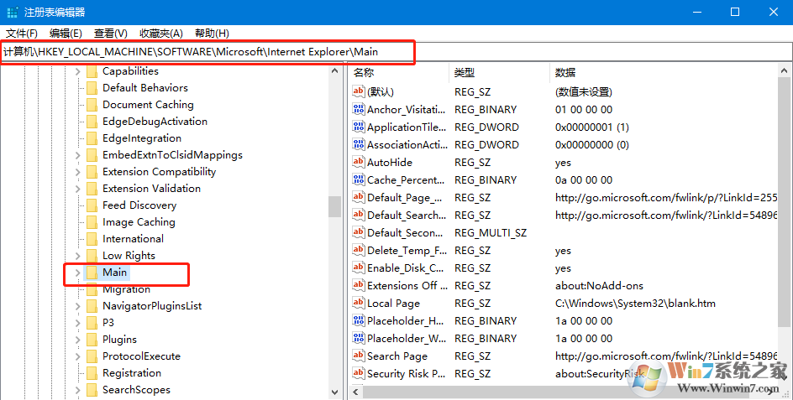The image size is (793, 400).
Task: Open the 文件(F) menu
Action: point(22,34)
